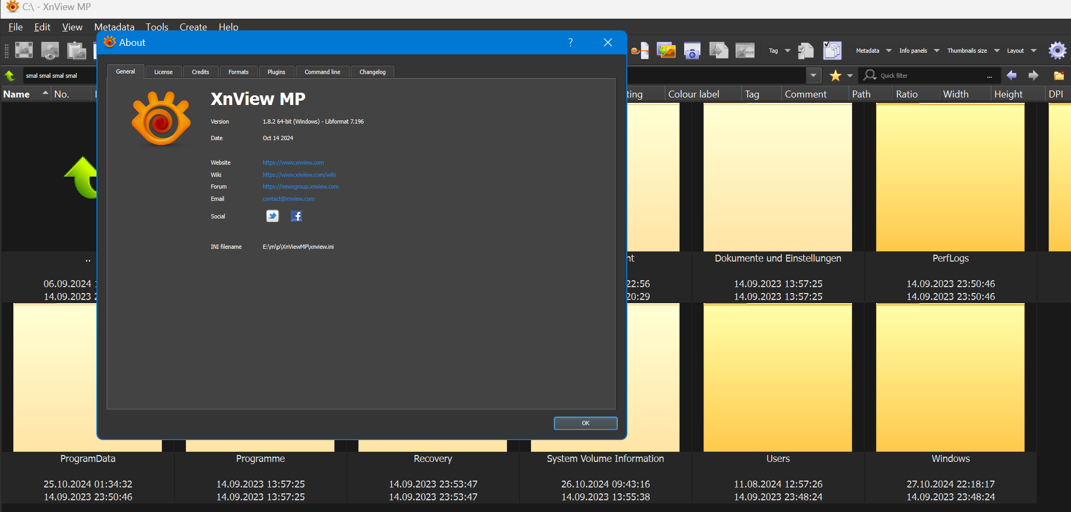Click OK in the About dialog
The image size is (1071, 512).
pos(585,423)
